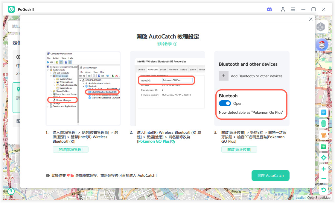Viewport: 335px width, 203px height.
Task: Open the hamburger menu in title bar
Action: 293,9
